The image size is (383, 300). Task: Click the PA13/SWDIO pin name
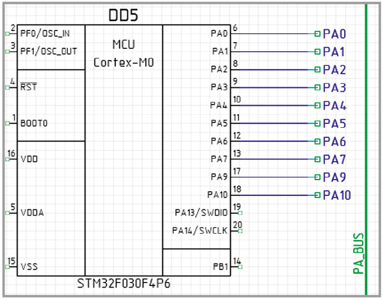coord(201,213)
